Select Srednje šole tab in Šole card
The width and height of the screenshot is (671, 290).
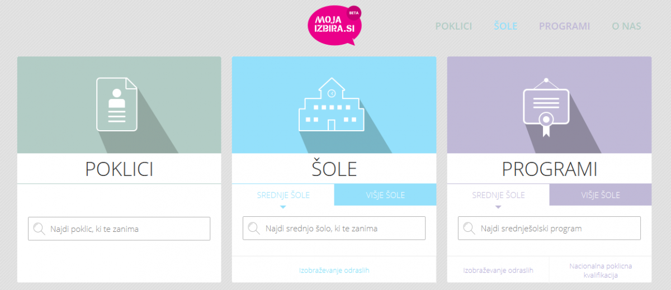pos(283,195)
